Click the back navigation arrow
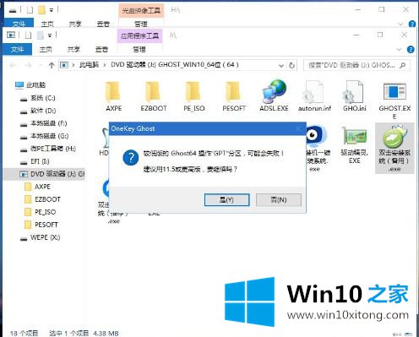 (13, 65)
